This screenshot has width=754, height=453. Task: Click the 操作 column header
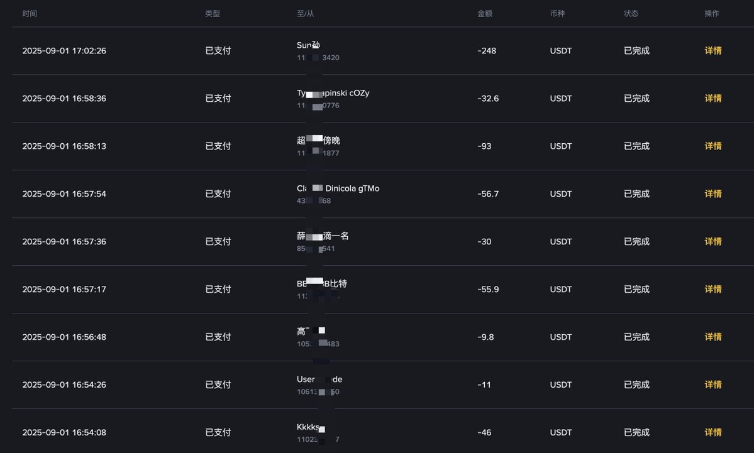(x=712, y=13)
